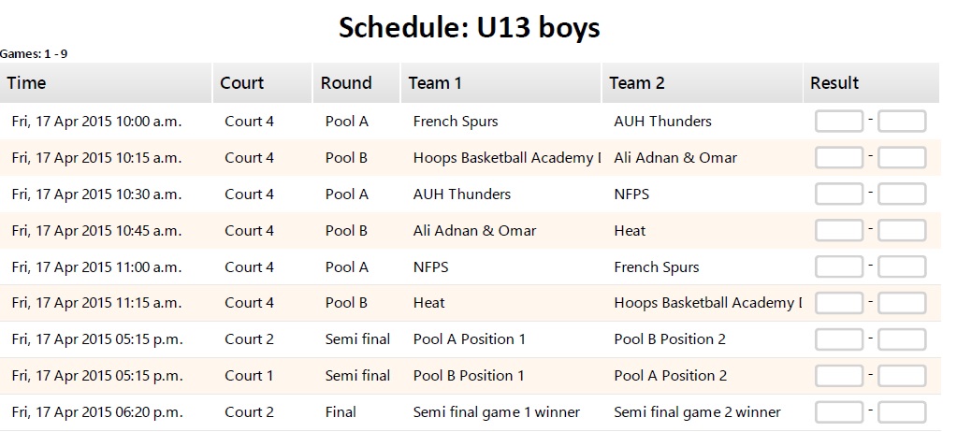Enter Team 1 score for French Spurs vs AUH Thunders
957x432 pixels.
pos(839,122)
